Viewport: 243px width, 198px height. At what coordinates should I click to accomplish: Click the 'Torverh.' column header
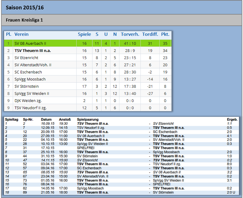tap(130, 34)
